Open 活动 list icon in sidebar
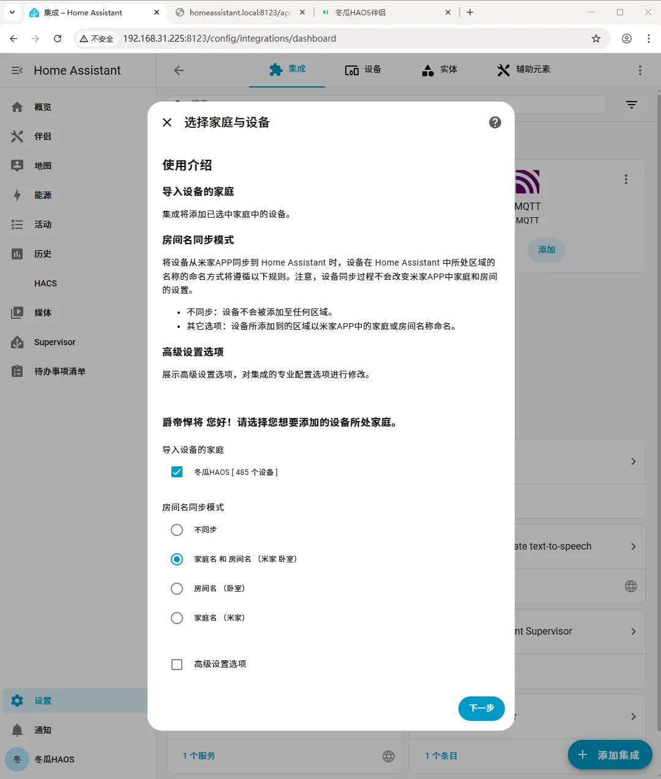Image resolution: width=661 pixels, height=779 pixels. 17,225
